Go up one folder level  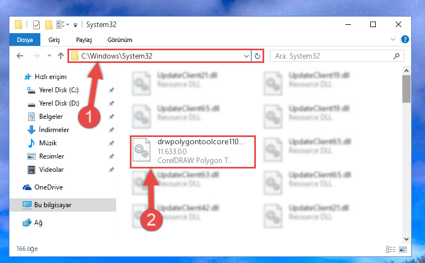(x=61, y=56)
